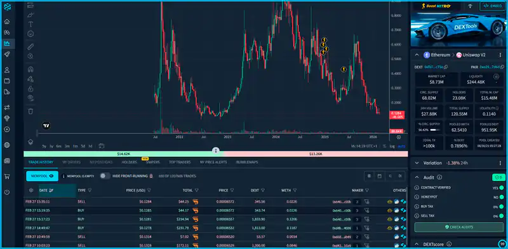Toggle hide all drawings eye tool

click(30, 98)
